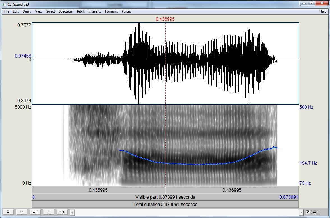Image resolution: width=330 pixels, height=218 pixels.
Task: Click the Praat window title icon
Action: click(x=4, y=4)
